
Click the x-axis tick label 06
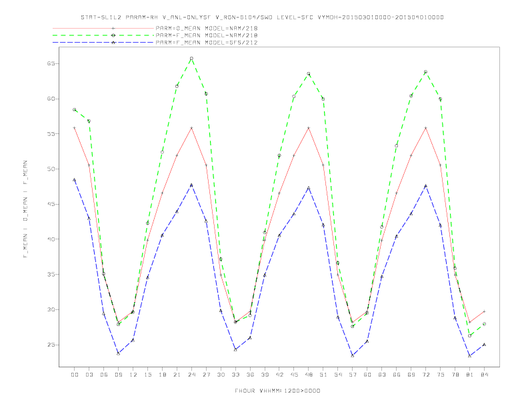104,375
